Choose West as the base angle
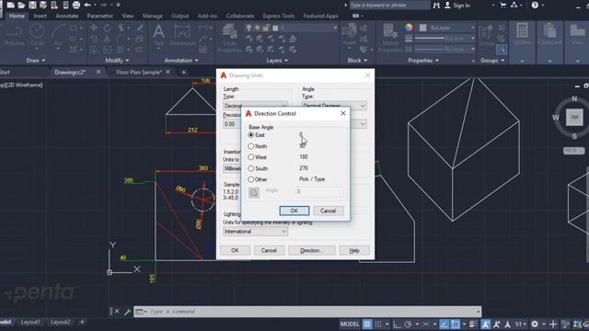 pos(251,157)
